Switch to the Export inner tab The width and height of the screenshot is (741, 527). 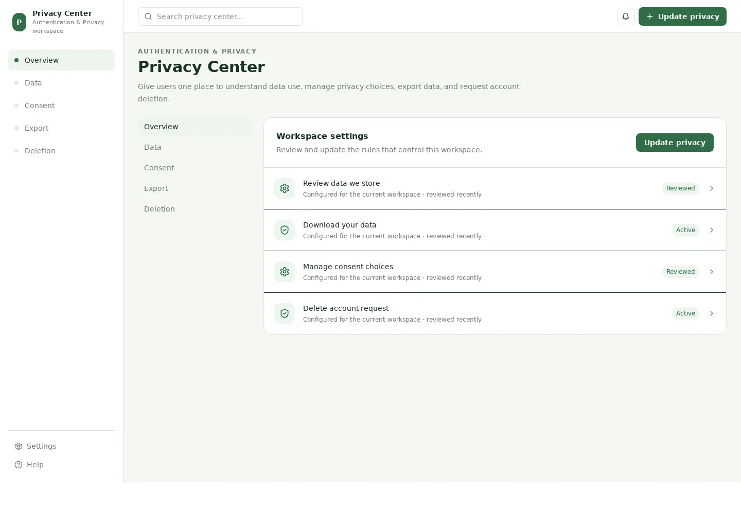(x=195, y=188)
